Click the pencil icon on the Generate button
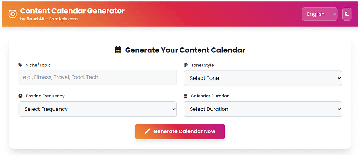This screenshot has height=155, width=358. pyautogui.click(x=147, y=131)
